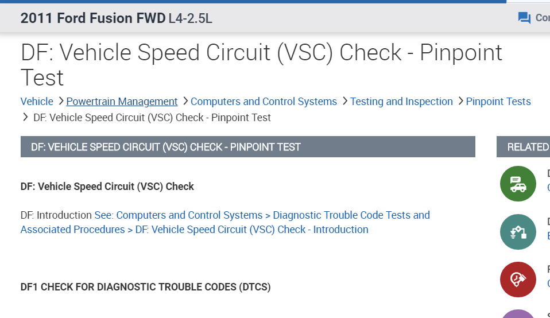Go to Pinpoint Tests breadcrumb link
550x318 pixels.
click(498, 102)
